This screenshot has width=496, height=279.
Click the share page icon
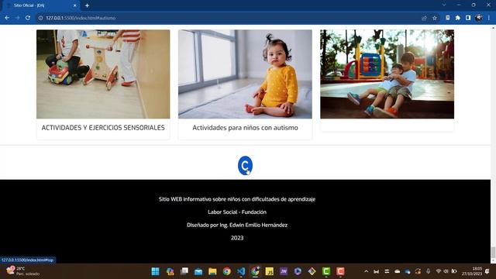click(x=424, y=18)
